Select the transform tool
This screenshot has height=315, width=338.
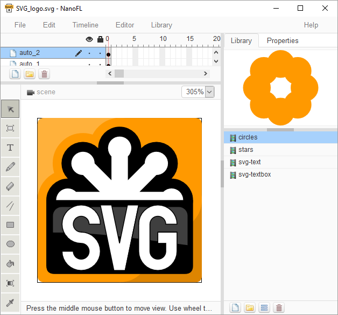click(10, 128)
